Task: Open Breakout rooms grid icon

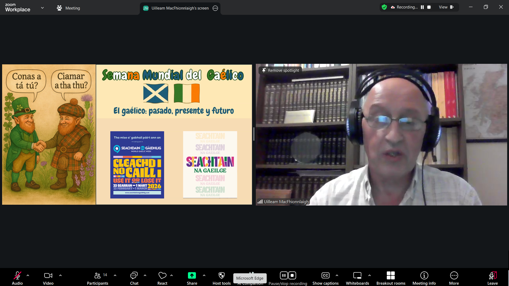Action: [390, 276]
